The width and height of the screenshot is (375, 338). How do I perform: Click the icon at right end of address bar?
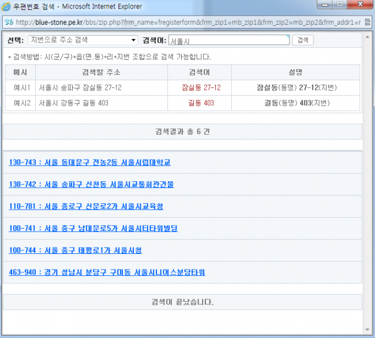367,22
